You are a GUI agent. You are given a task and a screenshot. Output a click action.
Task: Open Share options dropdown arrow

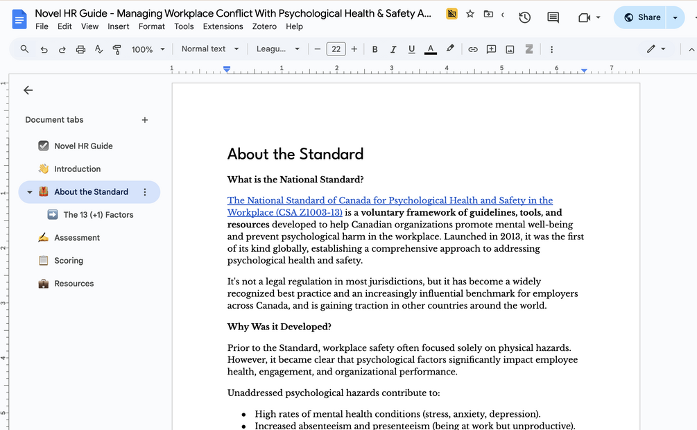pyautogui.click(x=676, y=18)
